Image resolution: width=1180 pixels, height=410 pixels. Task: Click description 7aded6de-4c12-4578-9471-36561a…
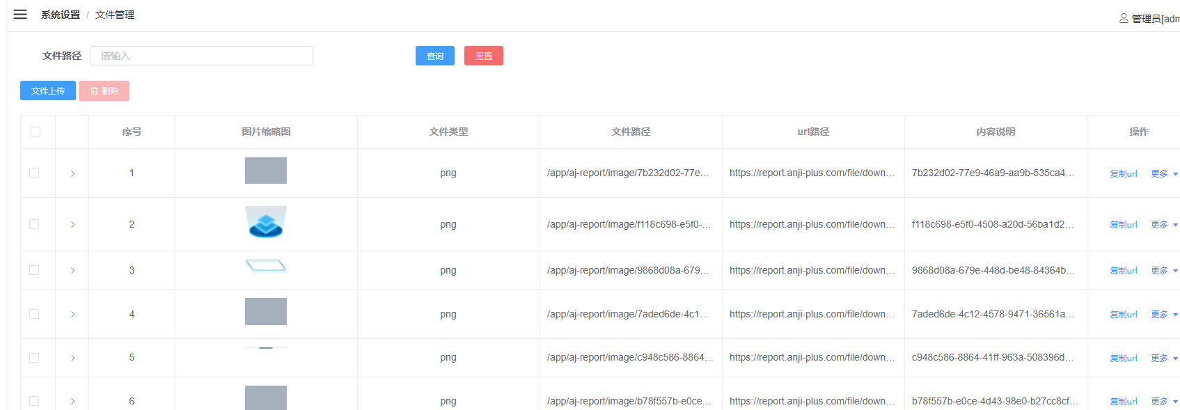pos(993,314)
